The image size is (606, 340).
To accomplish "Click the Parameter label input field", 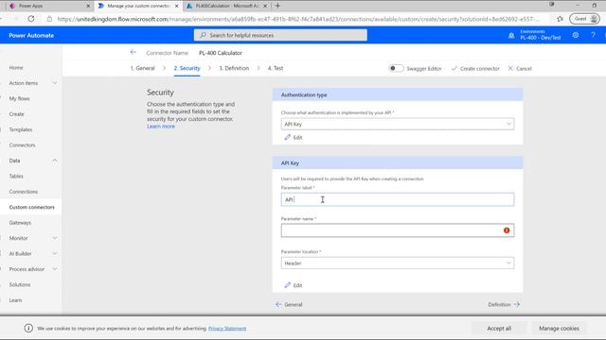I will coord(398,199).
